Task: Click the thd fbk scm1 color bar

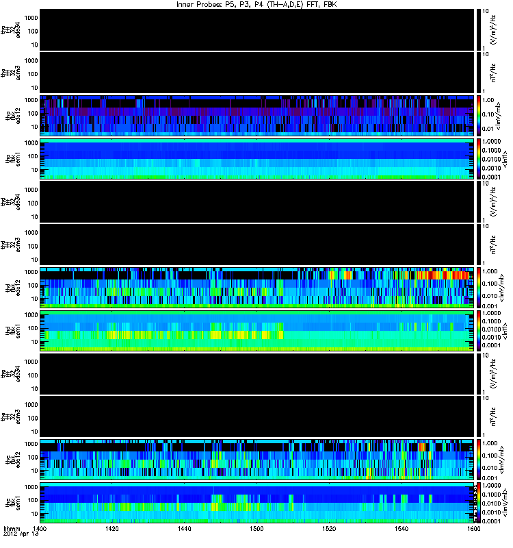Action: coord(479,331)
